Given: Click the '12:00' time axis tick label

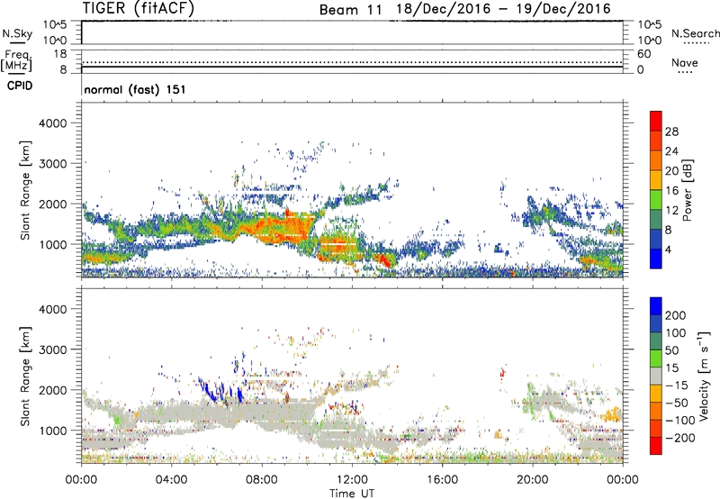Looking at the screenshot, I should (x=352, y=480).
